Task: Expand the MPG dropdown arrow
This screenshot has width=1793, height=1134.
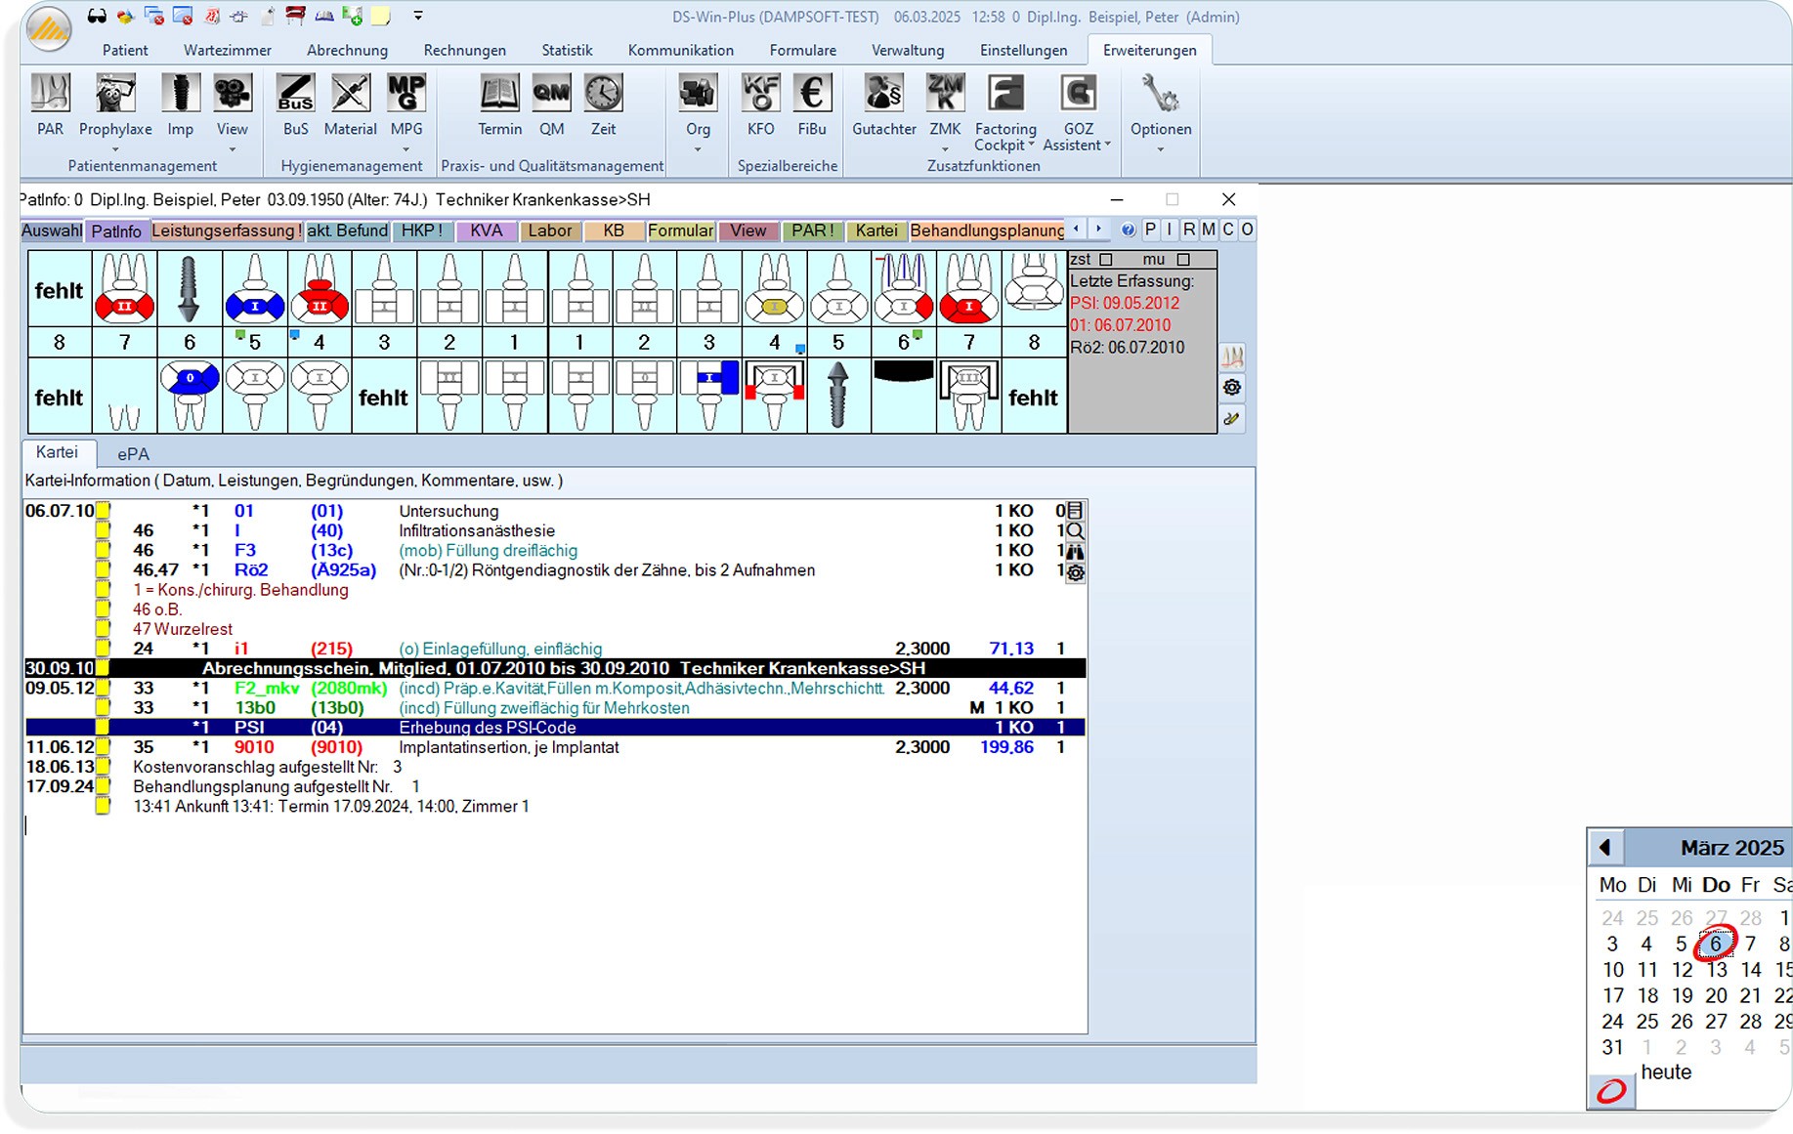Action: click(406, 149)
